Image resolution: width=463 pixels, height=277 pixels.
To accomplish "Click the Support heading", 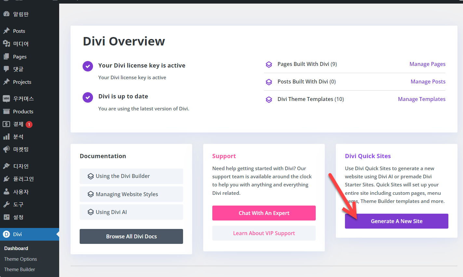I will [x=224, y=156].
